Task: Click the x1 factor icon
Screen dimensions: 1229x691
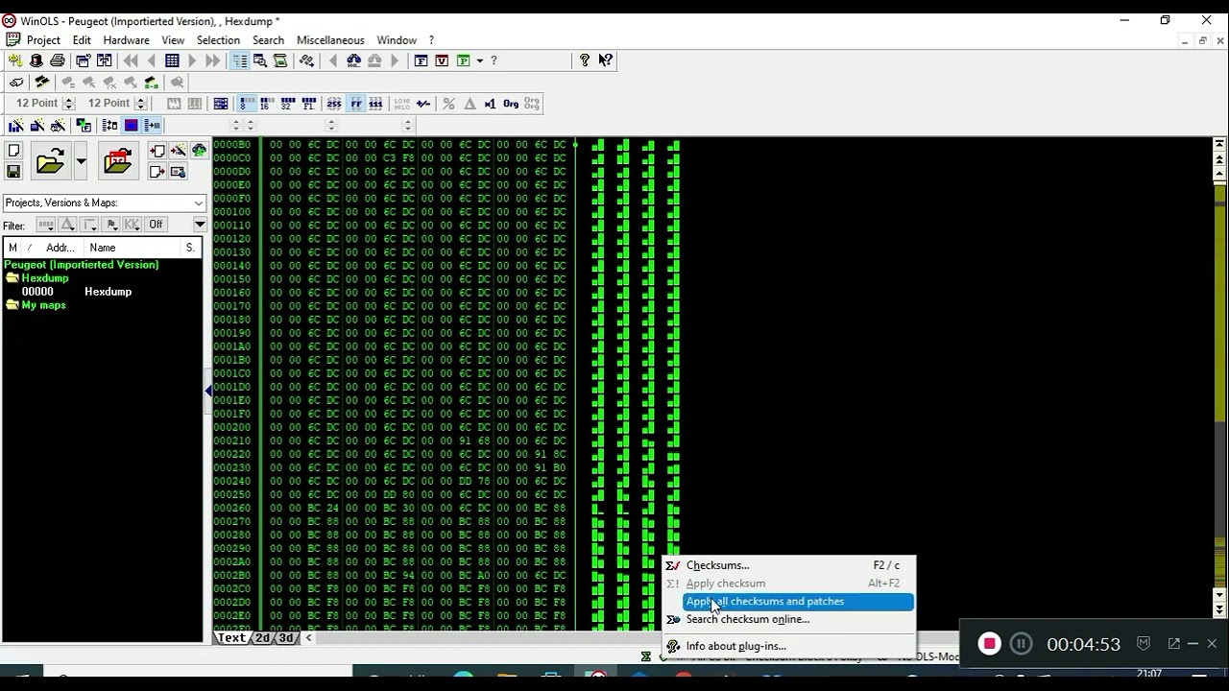Action: point(490,104)
